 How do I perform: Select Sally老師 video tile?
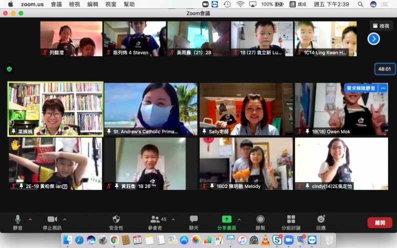click(246, 108)
